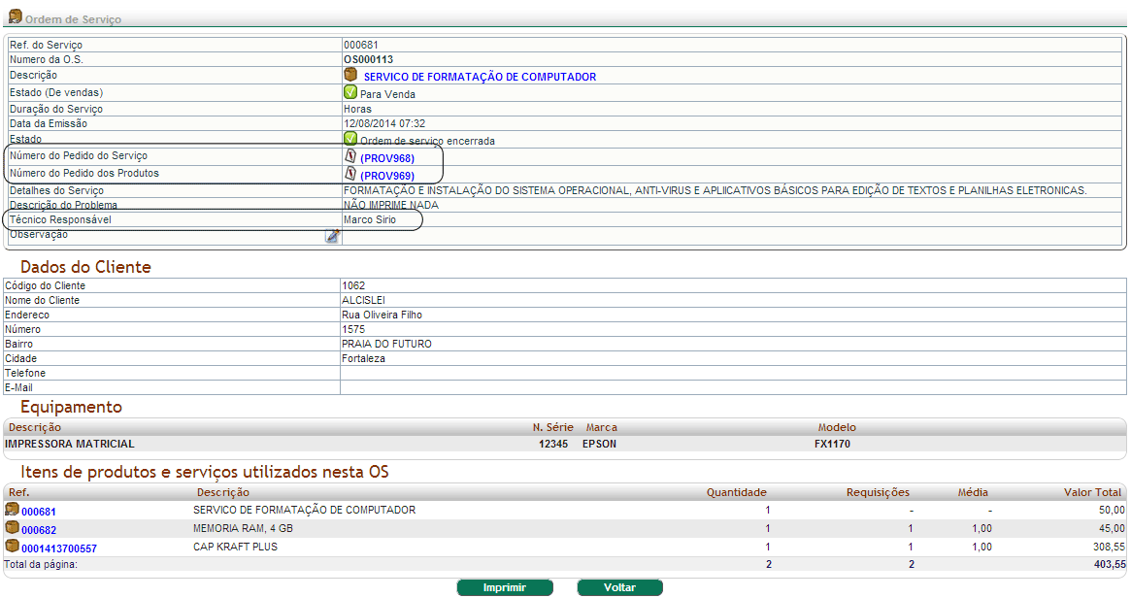The width and height of the screenshot is (1131, 598).
Task: Open the SERVICO DE FORMATAÇÃO DE COMPUTADOR link
Action: pyautogui.click(x=480, y=77)
